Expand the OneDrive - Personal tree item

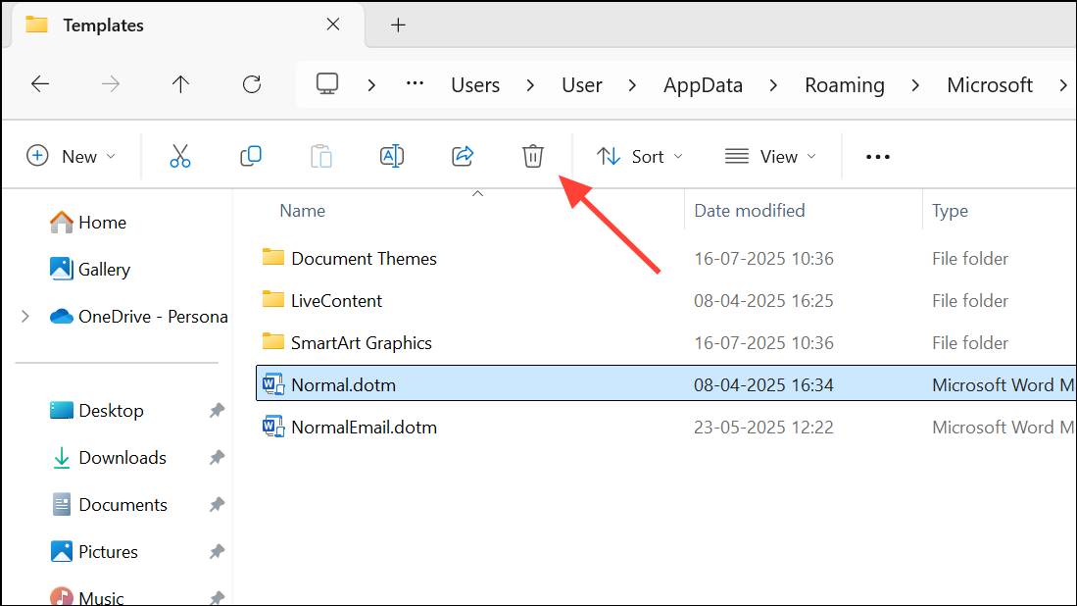pos(24,316)
